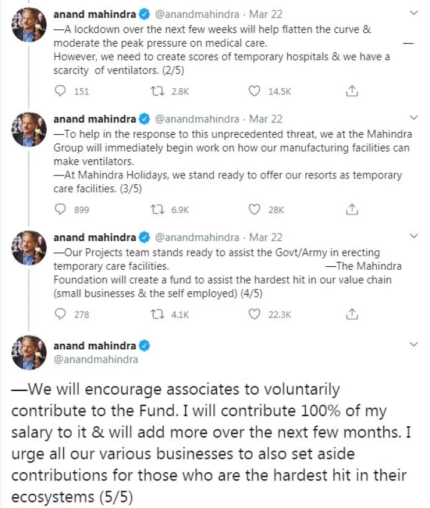Share the (3/5) Mahindra Group tweet
This screenshot has height=508, width=430.
coord(352,210)
